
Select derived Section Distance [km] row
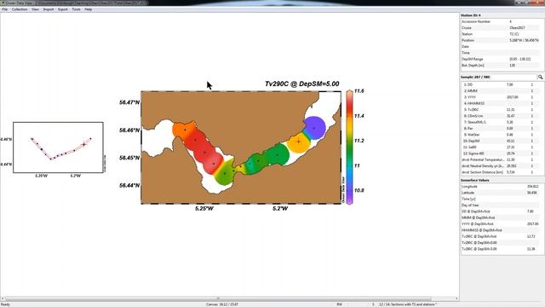click(501, 172)
